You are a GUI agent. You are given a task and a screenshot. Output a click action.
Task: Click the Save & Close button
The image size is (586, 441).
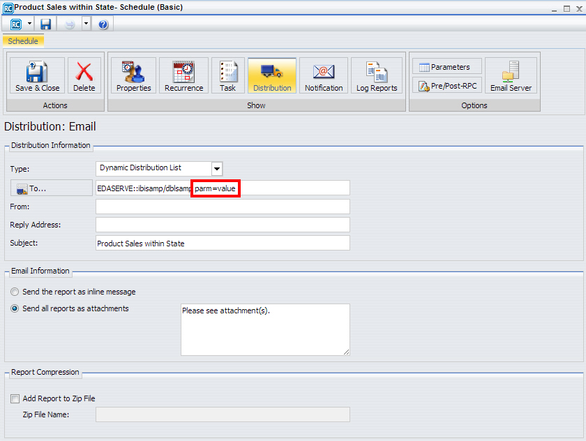(38, 76)
